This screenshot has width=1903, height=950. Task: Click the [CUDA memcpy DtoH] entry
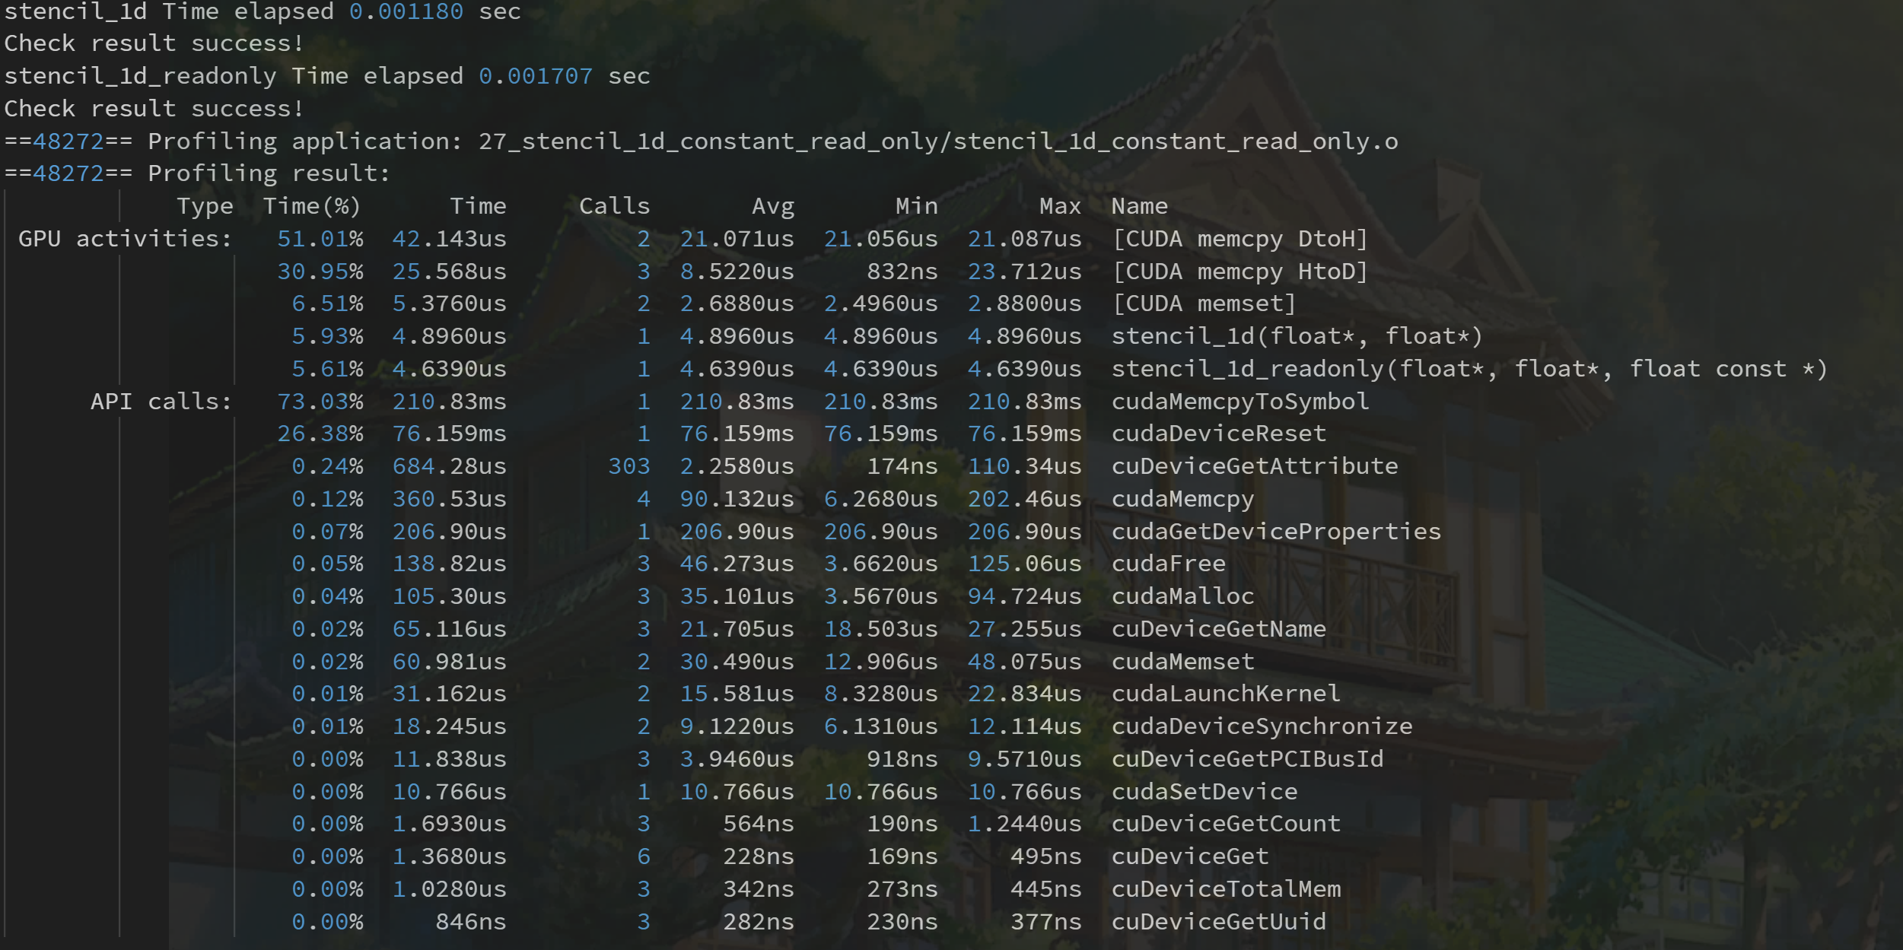pos(1239,239)
